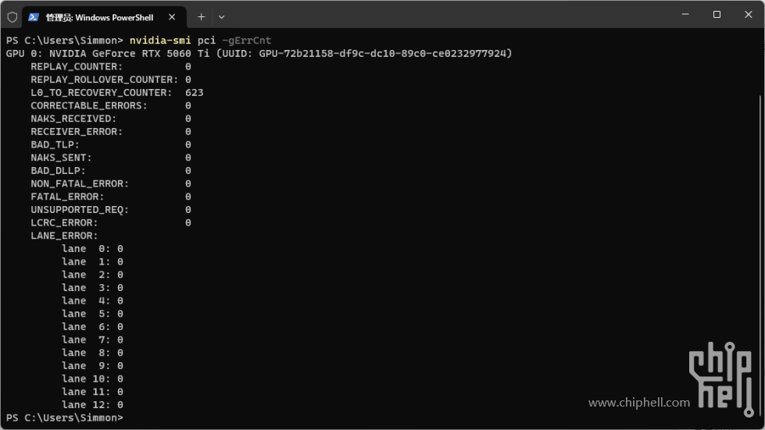Click the BAD_TLP line
The width and height of the screenshot is (765, 430).
pyautogui.click(x=111, y=144)
